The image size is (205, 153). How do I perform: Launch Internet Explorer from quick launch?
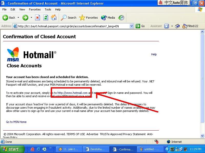tap(38, 149)
